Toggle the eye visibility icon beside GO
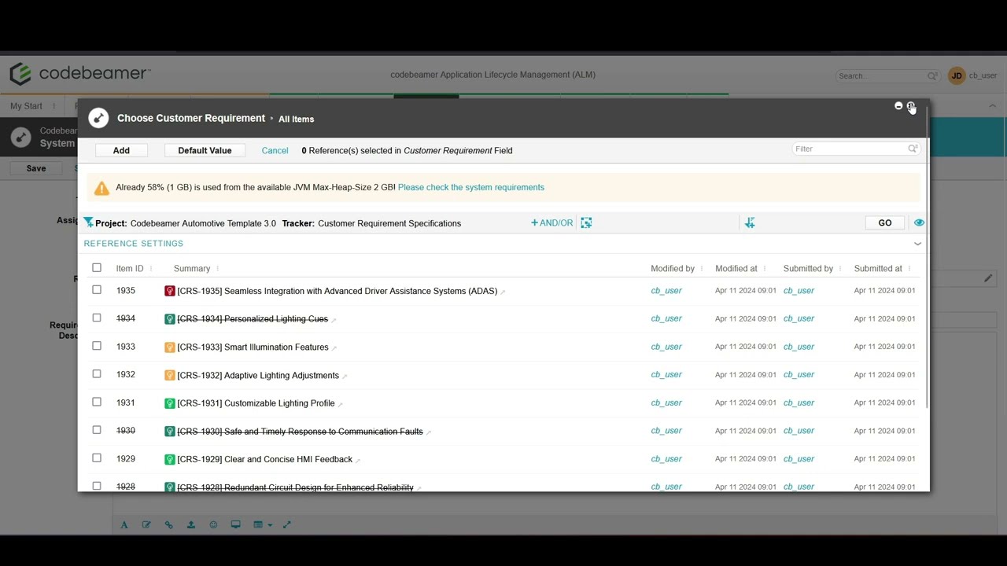Image resolution: width=1007 pixels, height=566 pixels. pyautogui.click(x=919, y=223)
